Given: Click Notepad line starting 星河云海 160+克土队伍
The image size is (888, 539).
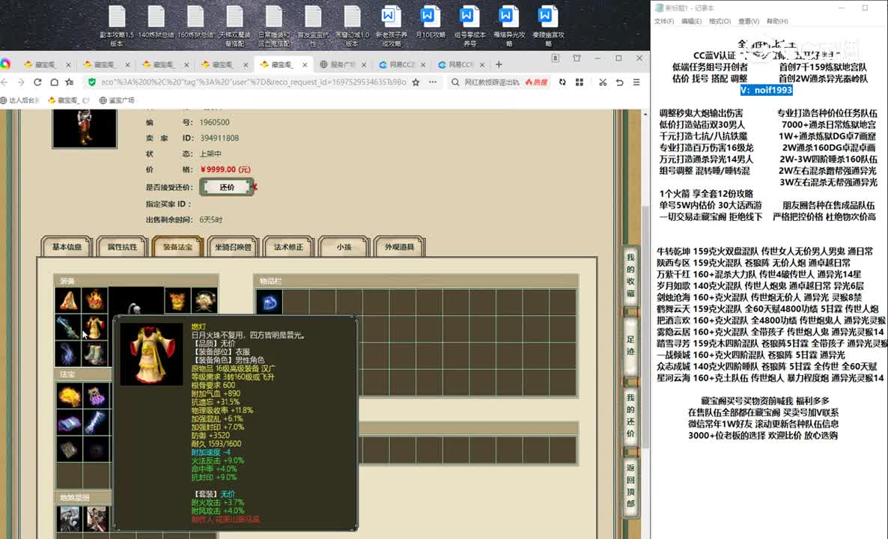Looking at the screenshot, I should click(770, 377).
